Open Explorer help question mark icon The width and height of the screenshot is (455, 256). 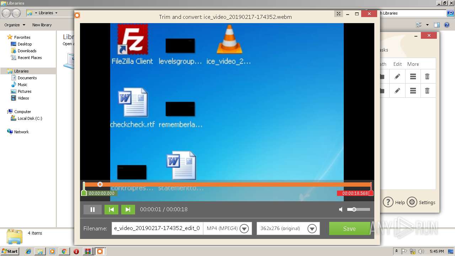pos(447,25)
